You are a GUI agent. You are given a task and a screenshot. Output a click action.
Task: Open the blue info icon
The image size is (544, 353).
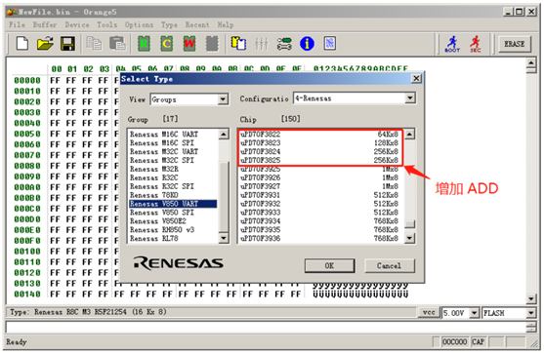point(307,44)
